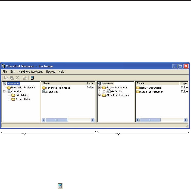Close the ClassPad Manager window
This screenshot has width=191, height=189.
186,66
